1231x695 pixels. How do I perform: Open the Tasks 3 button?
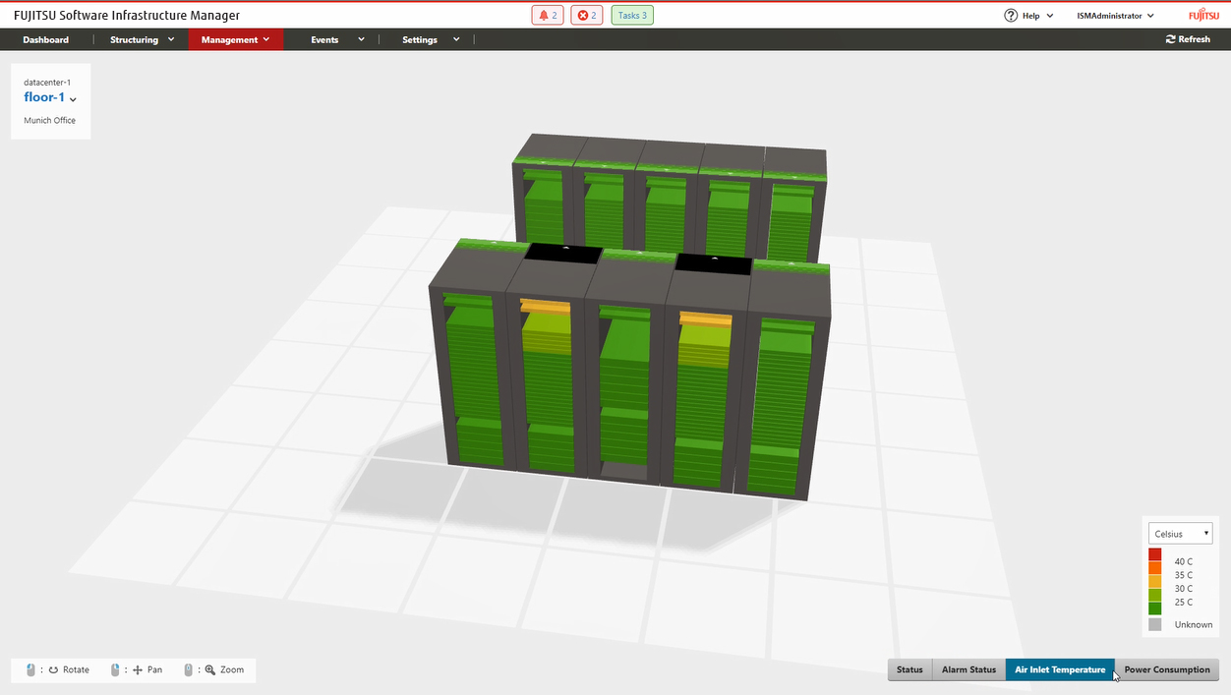[x=632, y=16]
